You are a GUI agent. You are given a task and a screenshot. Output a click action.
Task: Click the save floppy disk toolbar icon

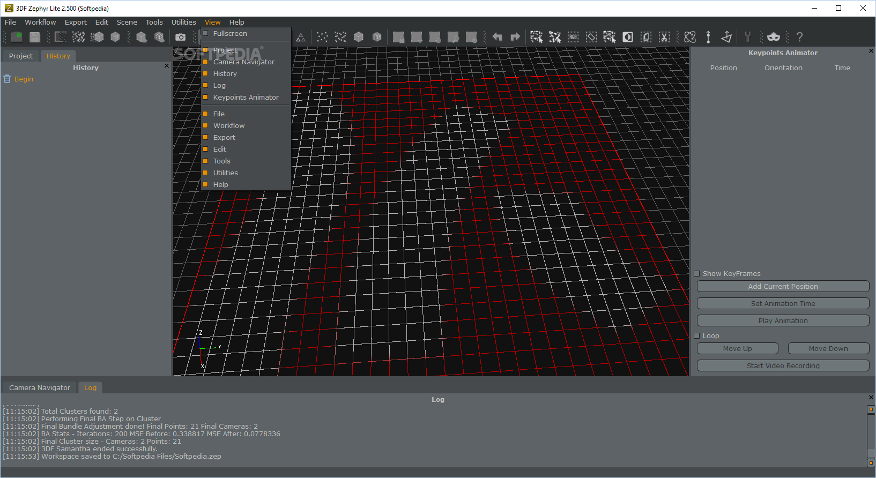tap(35, 37)
